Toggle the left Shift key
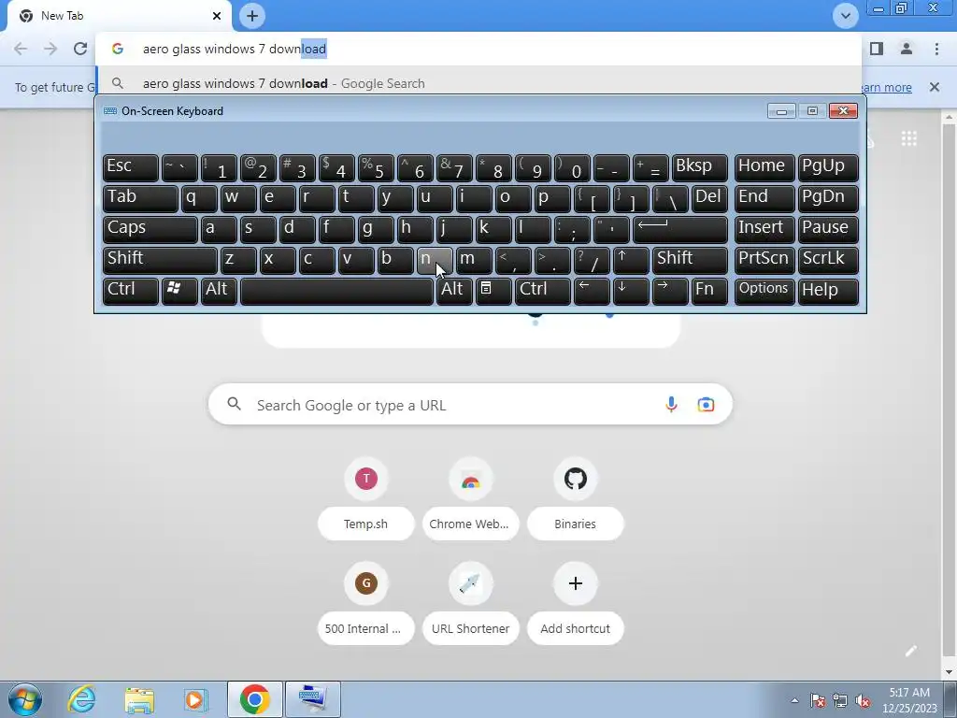The image size is (957, 718). pyautogui.click(x=160, y=260)
